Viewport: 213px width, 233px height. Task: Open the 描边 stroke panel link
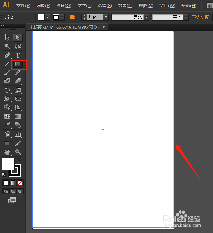tap(74, 17)
